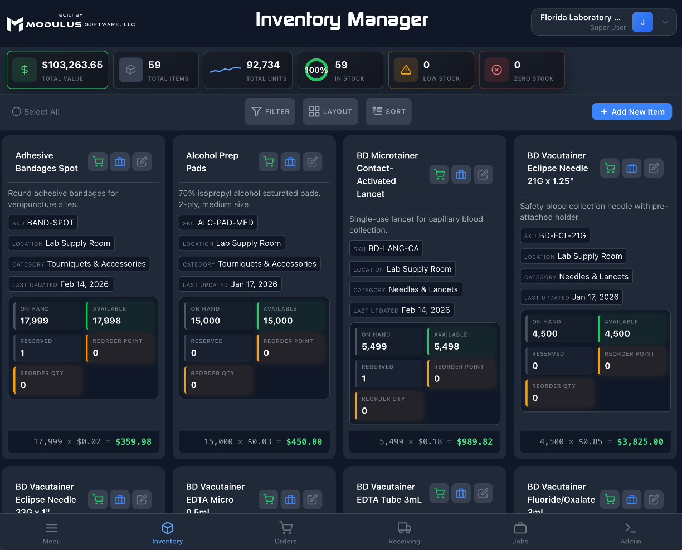Edit the Alcohol Prep Pads item
This screenshot has width=682, height=550.
pos(313,162)
